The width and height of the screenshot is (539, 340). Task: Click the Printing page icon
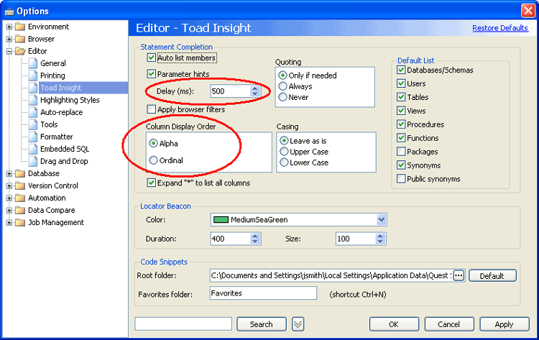pyautogui.click(x=33, y=75)
